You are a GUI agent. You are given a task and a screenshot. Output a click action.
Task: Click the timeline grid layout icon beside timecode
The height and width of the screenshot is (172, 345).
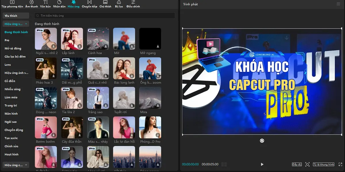[x=224, y=164]
